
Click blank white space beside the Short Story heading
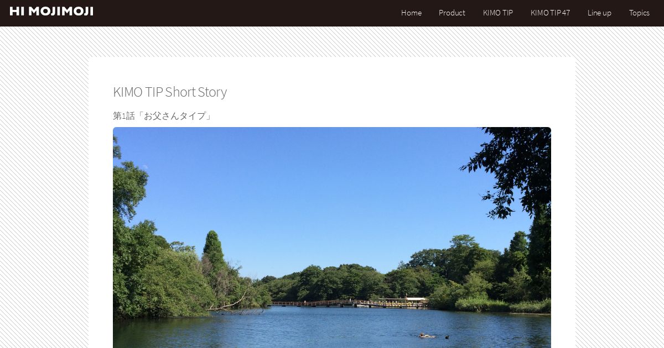point(387,92)
